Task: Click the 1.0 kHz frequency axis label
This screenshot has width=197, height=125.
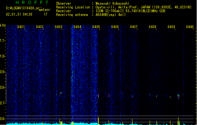Action: 3,56
